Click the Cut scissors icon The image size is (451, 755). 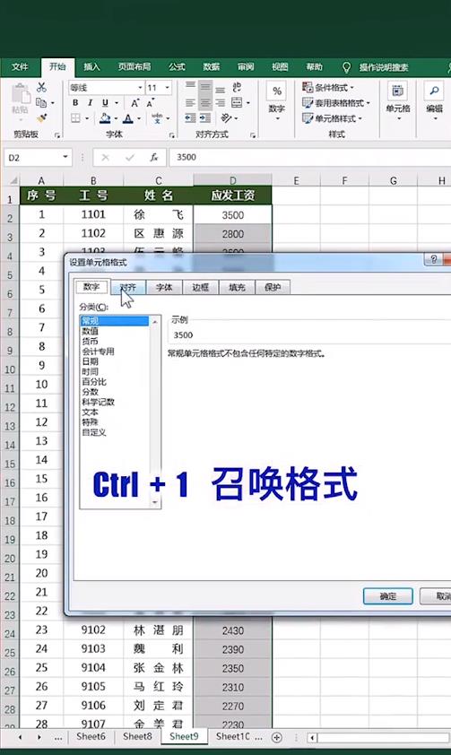[42, 88]
